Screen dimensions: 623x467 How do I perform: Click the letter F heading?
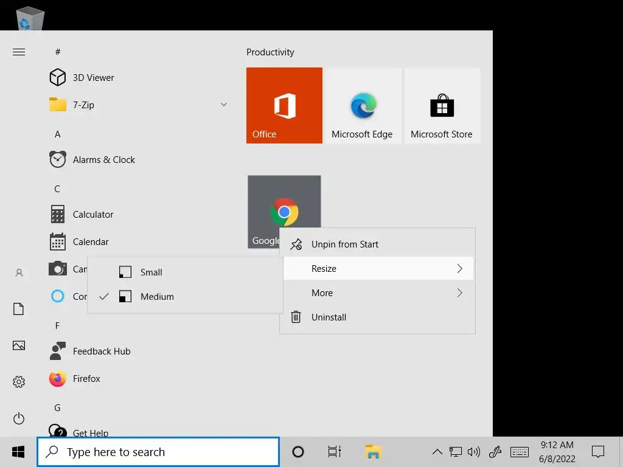pyautogui.click(x=57, y=326)
